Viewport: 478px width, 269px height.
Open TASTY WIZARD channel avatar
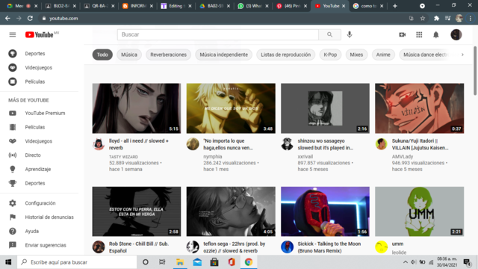coord(99,144)
